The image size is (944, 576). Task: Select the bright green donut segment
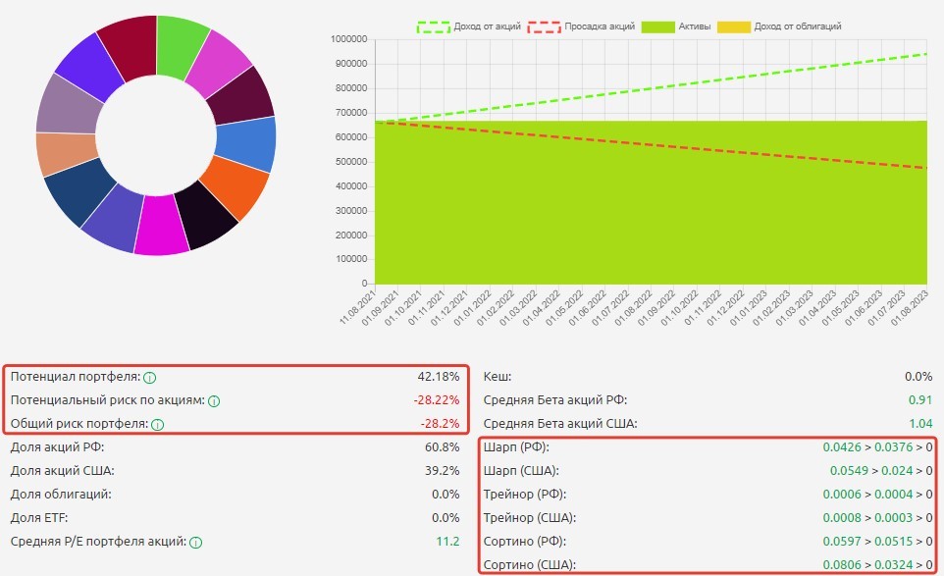(x=181, y=46)
